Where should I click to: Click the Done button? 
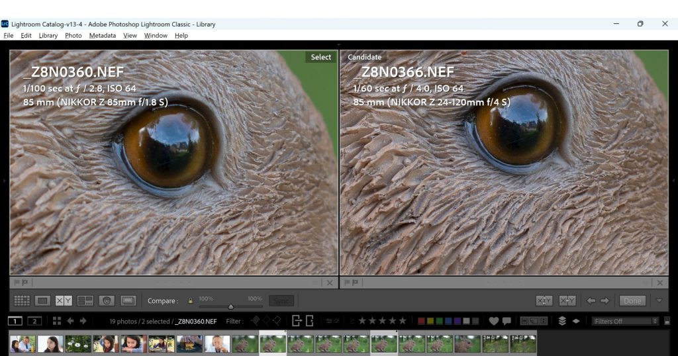pos(632,300)
